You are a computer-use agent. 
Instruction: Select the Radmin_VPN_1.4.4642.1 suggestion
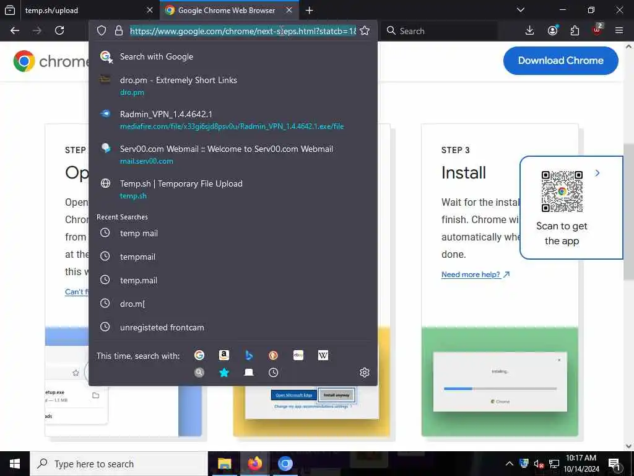[x=233, y=120]
